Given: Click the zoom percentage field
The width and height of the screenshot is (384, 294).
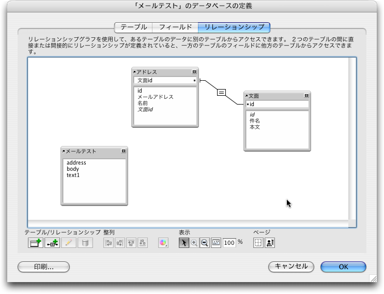Looking at the screenshot, I should pyautogui.click(x=229, y=243).
